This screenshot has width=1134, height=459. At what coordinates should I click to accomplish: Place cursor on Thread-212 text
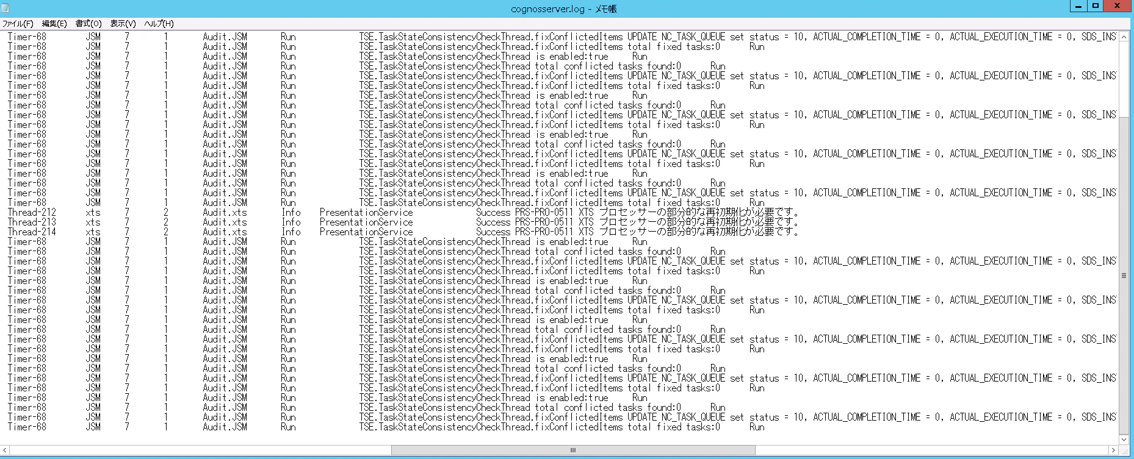pyautogui.click(x=32, y=213)
